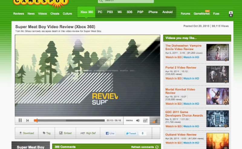Switch video to High Def
Image resolution: width=242 pixels, height=149 pixels.
(x=88, y=133)
